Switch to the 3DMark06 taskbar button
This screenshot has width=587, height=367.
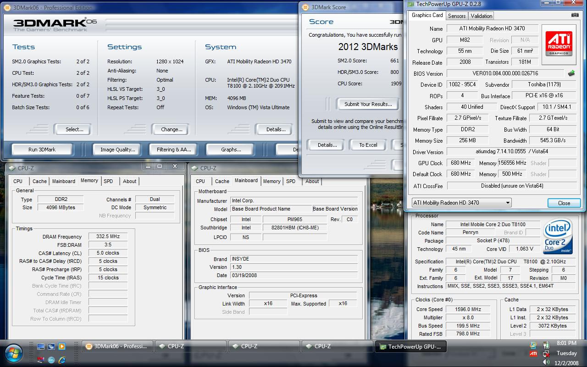point(116,346)
